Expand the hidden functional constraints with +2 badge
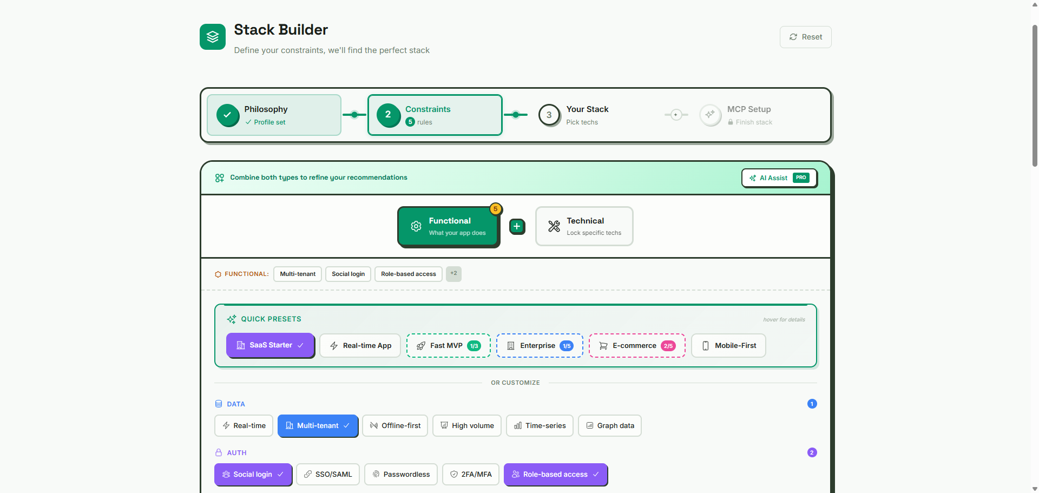Image resolution: width=1039 pixels, height=493 pixels. tap(453, 274)
